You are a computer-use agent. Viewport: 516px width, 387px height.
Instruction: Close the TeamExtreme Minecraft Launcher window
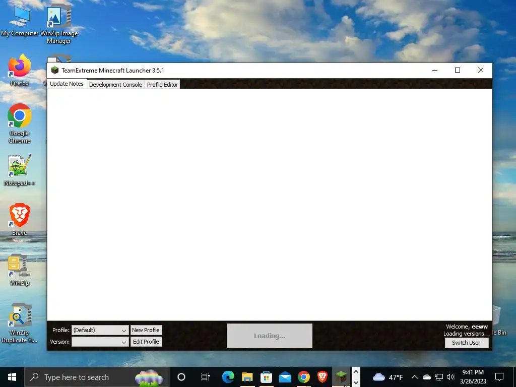[480, 70]
